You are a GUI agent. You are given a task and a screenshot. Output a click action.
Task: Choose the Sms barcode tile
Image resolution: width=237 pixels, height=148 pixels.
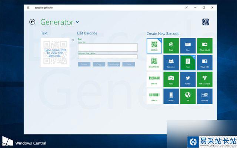point(188,46)
